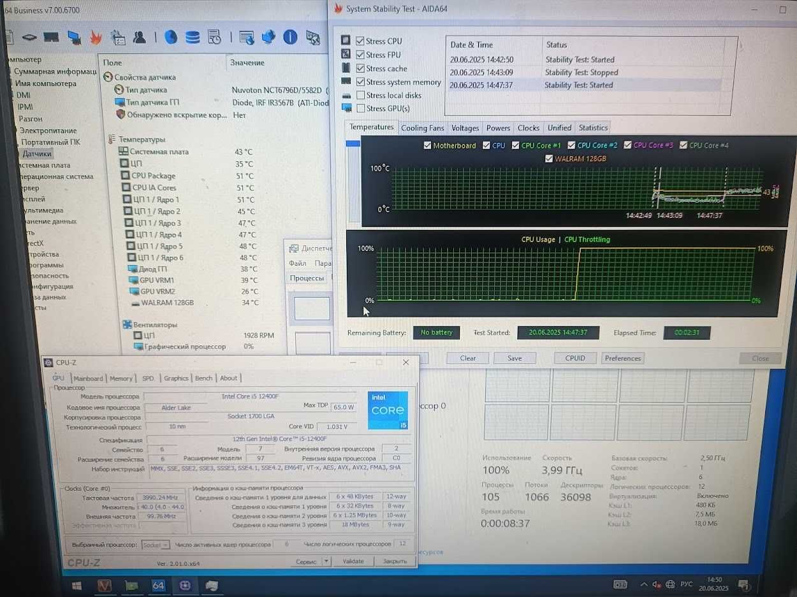Switch to Cooling Fans tab
Screen dimensions: 797x597
point(422,128)
